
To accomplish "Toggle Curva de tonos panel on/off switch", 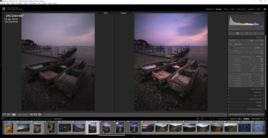I will click(228, 89).
